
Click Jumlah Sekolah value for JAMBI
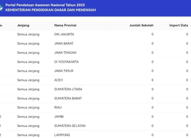pos(152,117)
